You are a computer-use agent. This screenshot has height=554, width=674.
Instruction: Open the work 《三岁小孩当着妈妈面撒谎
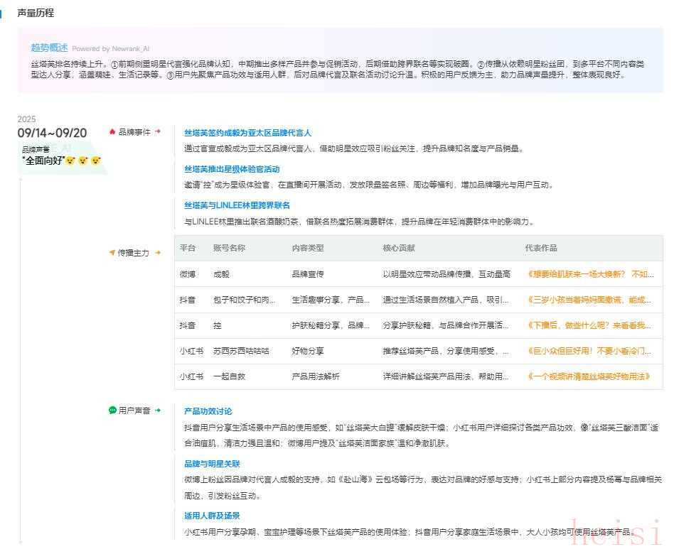point(590,300)
